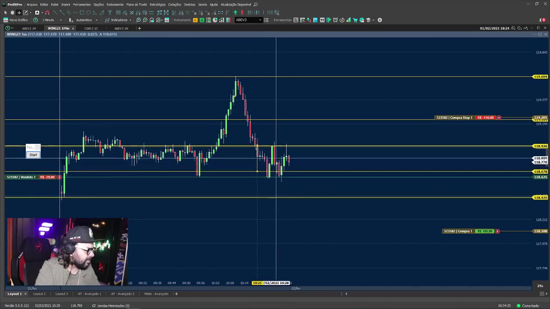
Task: Open notifications bell with badge
Action: (x=542, y=20)
